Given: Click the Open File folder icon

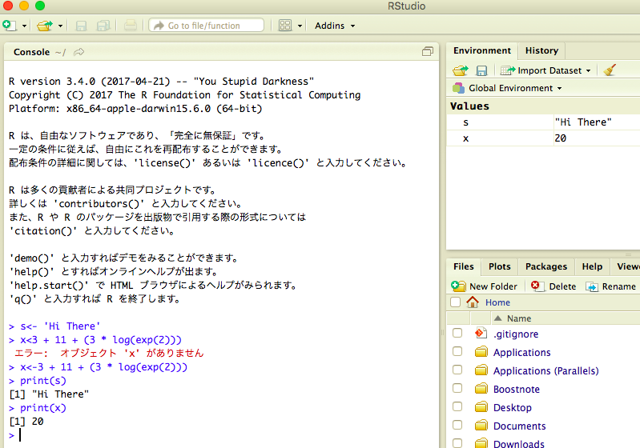Looking at the screenshot, I should coord(44,26).
